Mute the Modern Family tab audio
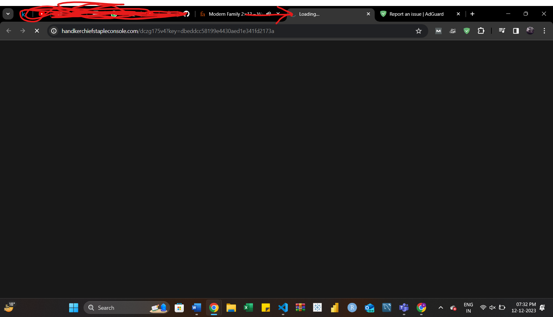 (x=269, y=14)
